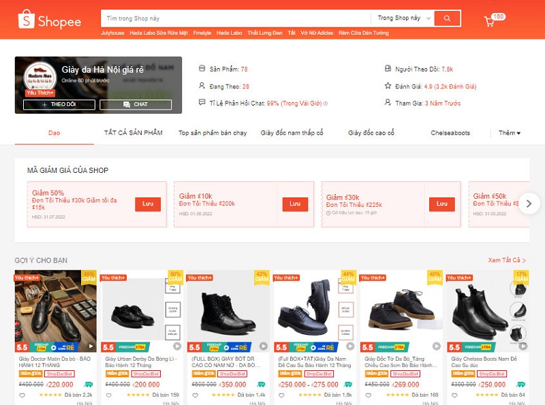545x405 pixels.
Task: Click the orange search magnifier button
Action: click(447, 18)
